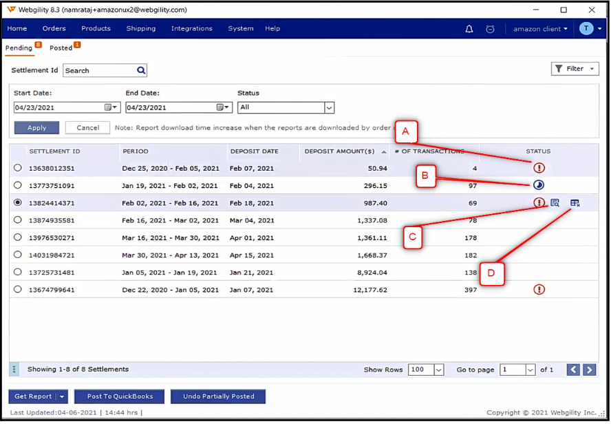This screenshot has width=611, height=424.
Task: Click the error status icon for settlement 13638012351
Action: coord(539,168)
